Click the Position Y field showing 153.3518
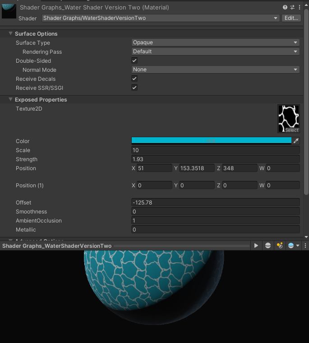This screenshot has width=309, height=343. coord(197,168)
